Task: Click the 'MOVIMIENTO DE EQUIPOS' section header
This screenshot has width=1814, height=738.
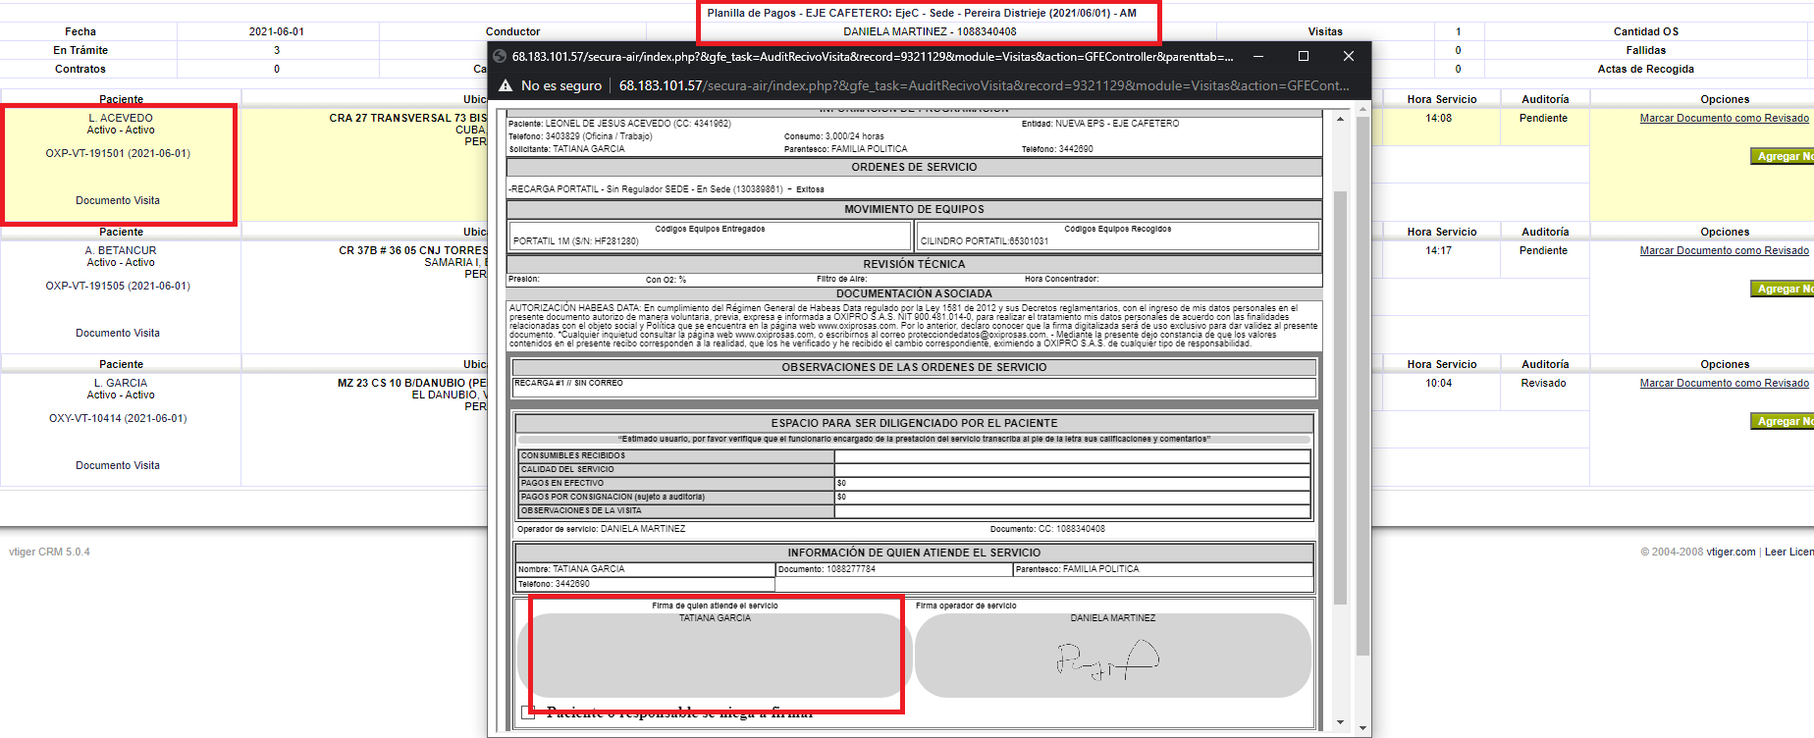Action: pos(914,209)
